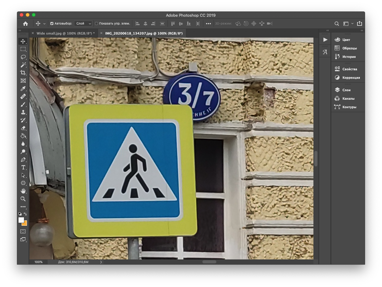
Task: Select the Eraser tool
Action: pos(23,128)
